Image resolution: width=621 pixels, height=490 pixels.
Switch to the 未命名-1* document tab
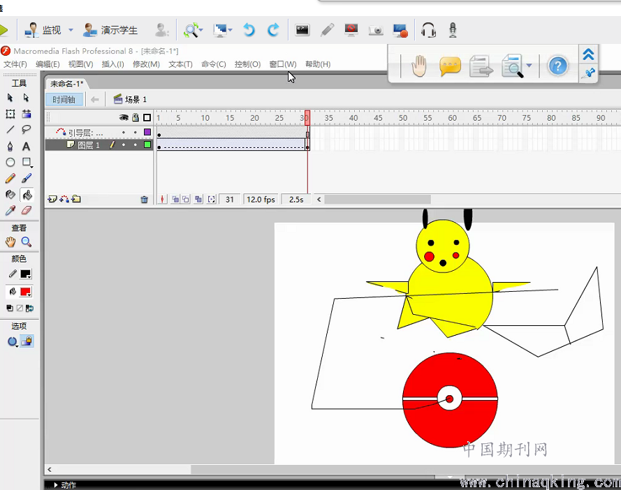click(66, 84)
